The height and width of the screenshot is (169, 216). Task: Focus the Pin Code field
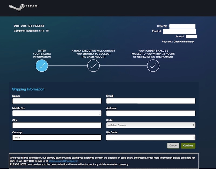coord(151,138)
